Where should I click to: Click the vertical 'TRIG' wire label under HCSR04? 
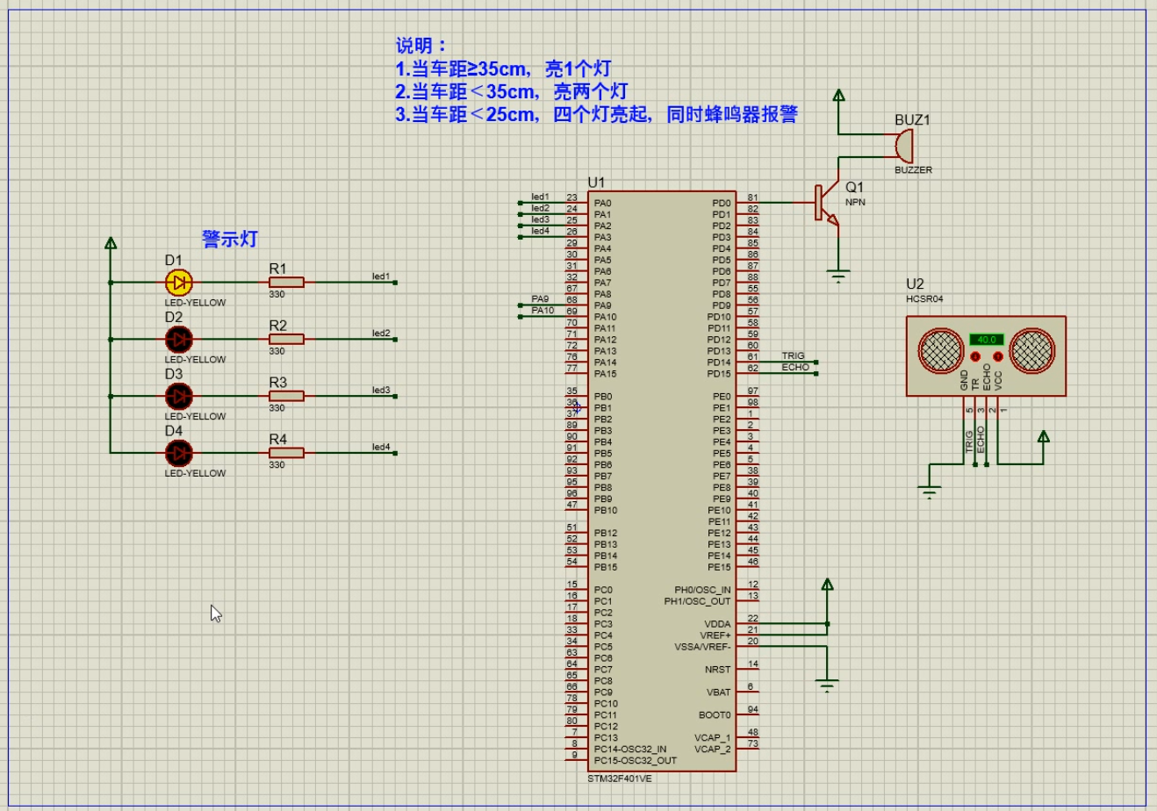(x=969, y=441)
